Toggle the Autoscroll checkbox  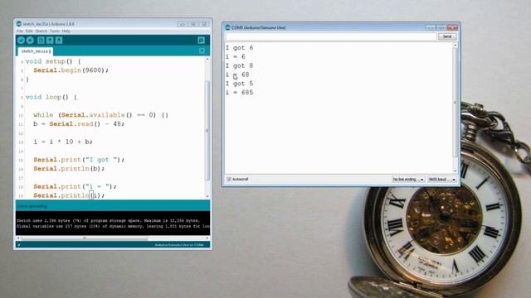pos(229,179)
